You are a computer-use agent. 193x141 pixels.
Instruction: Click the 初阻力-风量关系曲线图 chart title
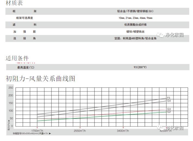pyautogui.click(x=40, y=79)
